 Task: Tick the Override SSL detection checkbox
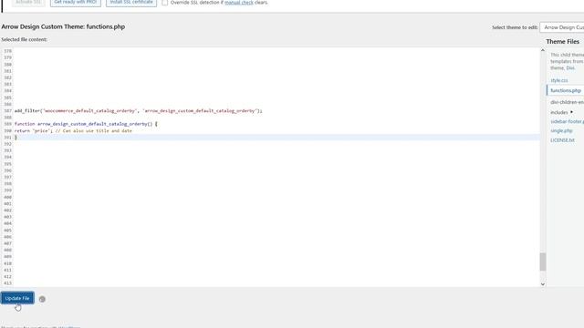coord(164,3)
